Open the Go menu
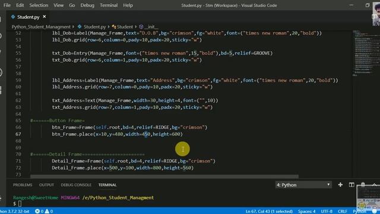Image resolution: width=380 pixels, height=214 pixels. (72, 5)
